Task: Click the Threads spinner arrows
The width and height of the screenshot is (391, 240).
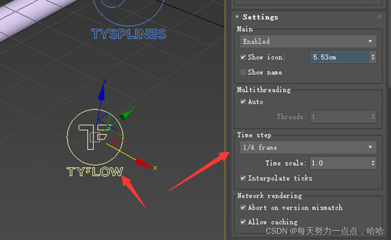Action: coord(373,117)
